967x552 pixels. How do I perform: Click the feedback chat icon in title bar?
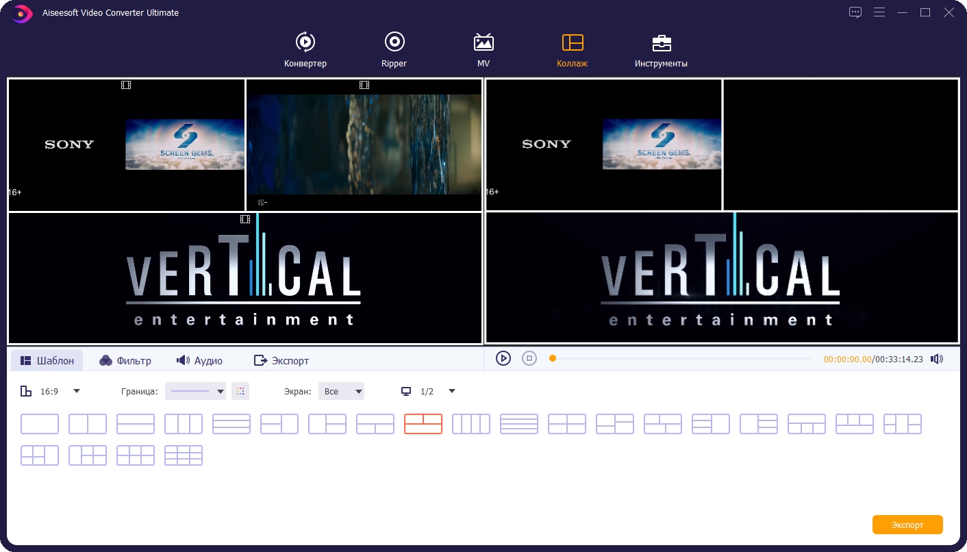pyautogui.click(x=855, y=12)
